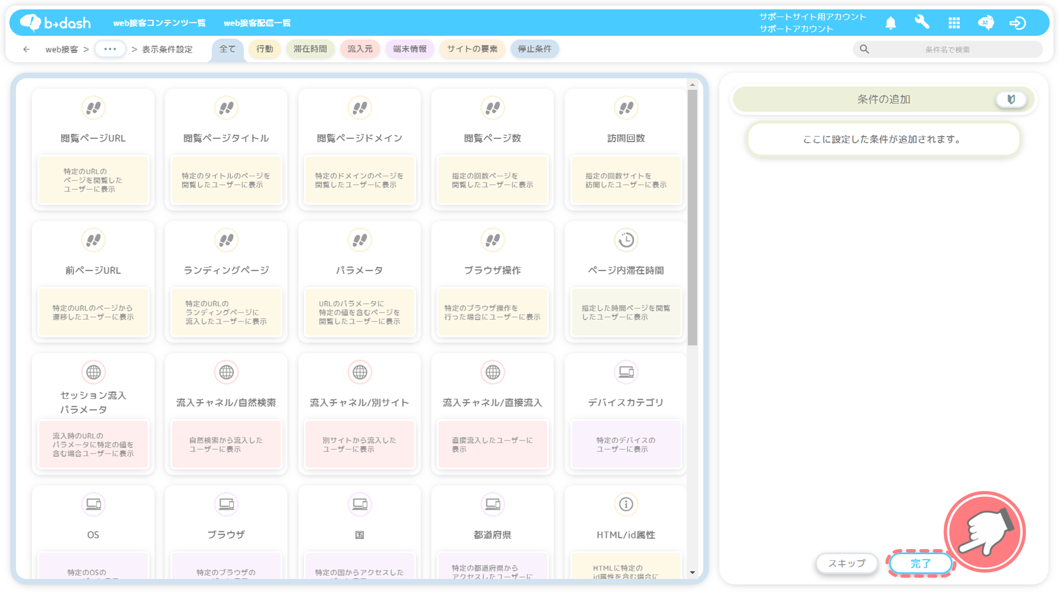This screenshot has height=595, width=1059.
Task: Click the logout arrow icon
Action: (x=1017, y=23)
